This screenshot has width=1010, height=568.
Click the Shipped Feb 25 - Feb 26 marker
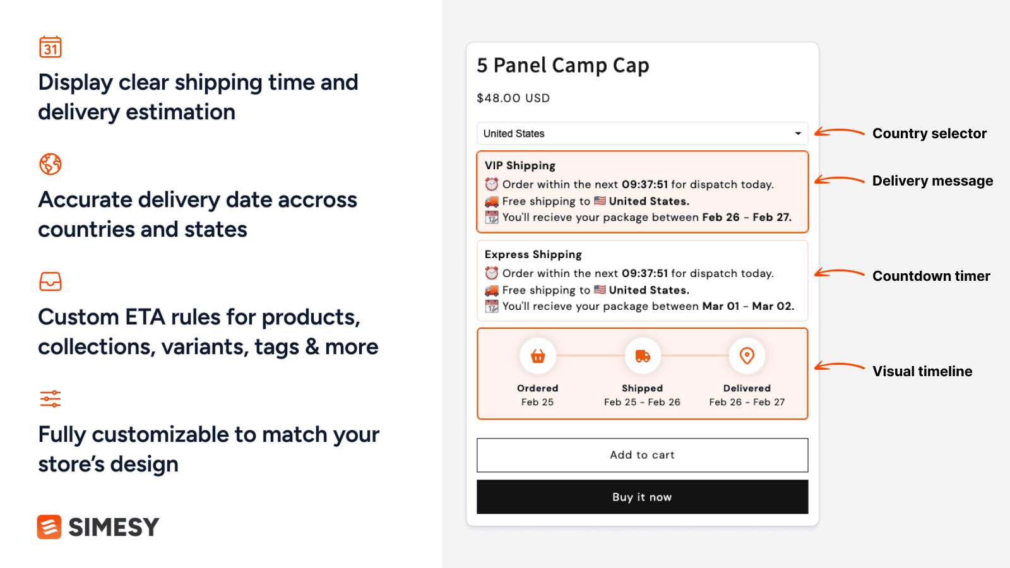(x=642, y=395)
